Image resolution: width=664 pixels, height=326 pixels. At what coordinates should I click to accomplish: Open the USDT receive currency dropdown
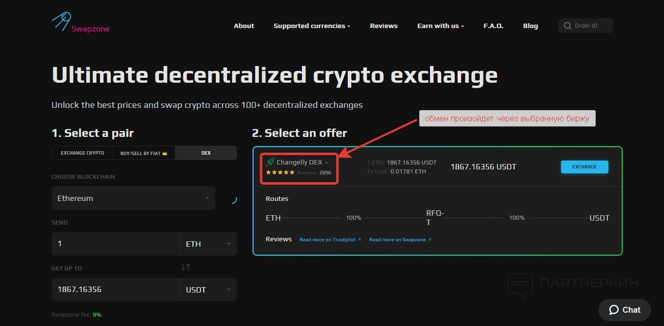[208, 290]
